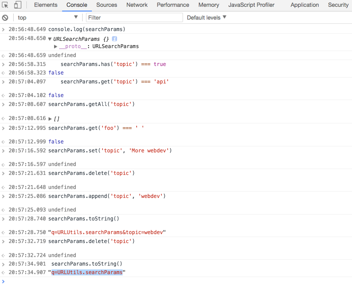Open the Application tab
This screenshot has height=289, width=352.
pyautogui.click(x=305, y=5)
